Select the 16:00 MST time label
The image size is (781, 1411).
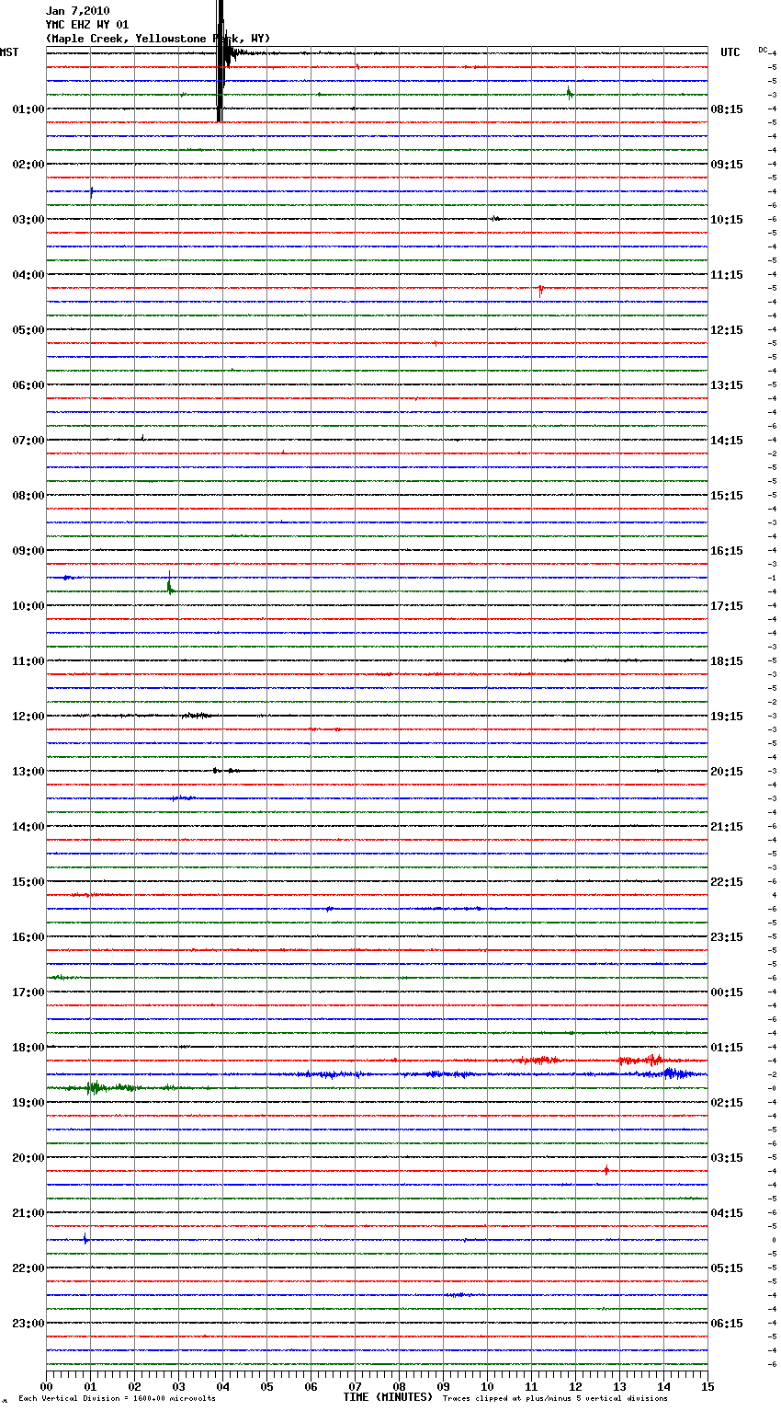28,937
